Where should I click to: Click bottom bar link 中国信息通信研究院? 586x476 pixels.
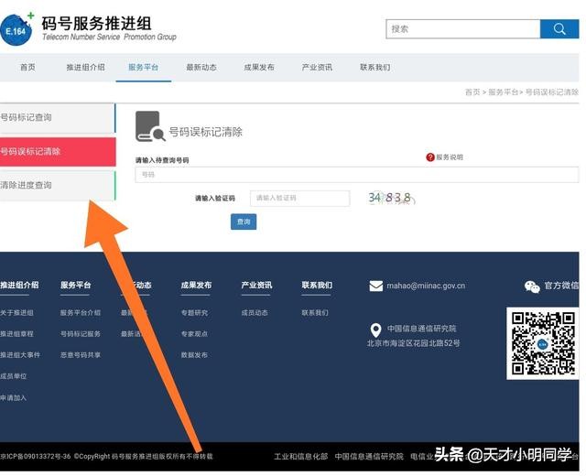click(x=369, y=456)
